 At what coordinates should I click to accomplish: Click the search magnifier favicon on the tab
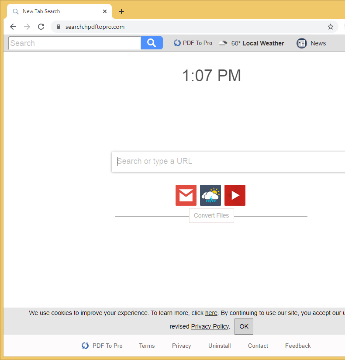[16, 11]
